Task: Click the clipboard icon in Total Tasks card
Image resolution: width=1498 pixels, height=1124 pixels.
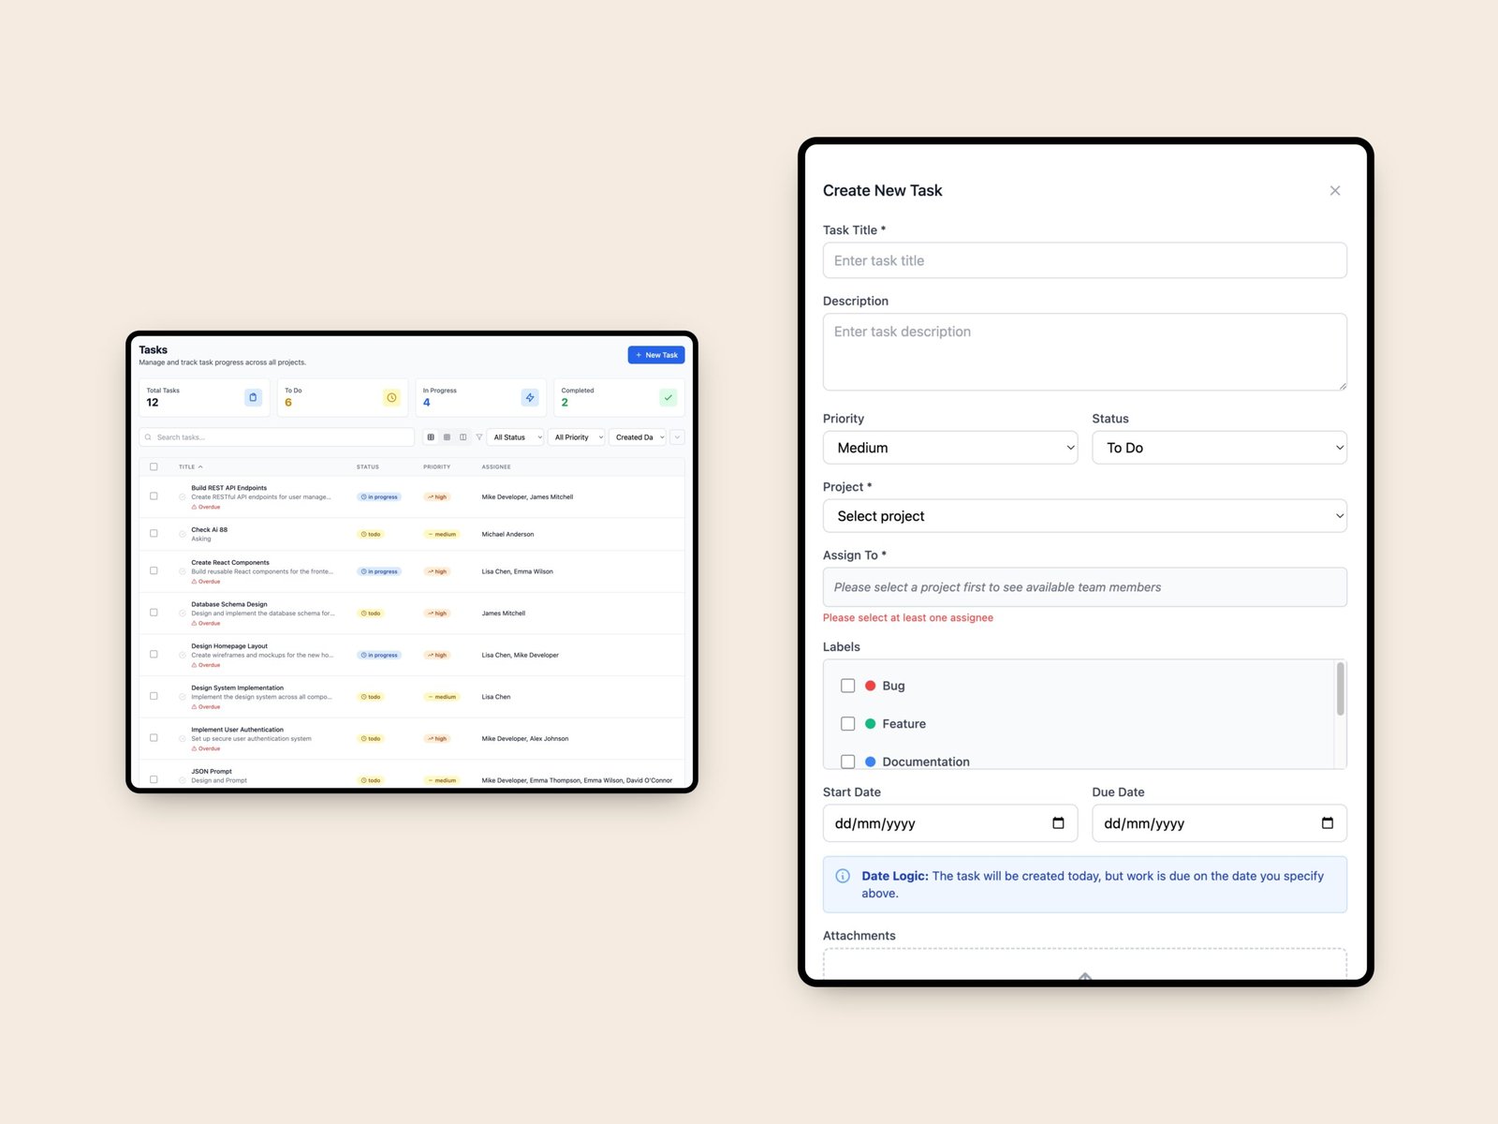Action: (x=253, y=397)
